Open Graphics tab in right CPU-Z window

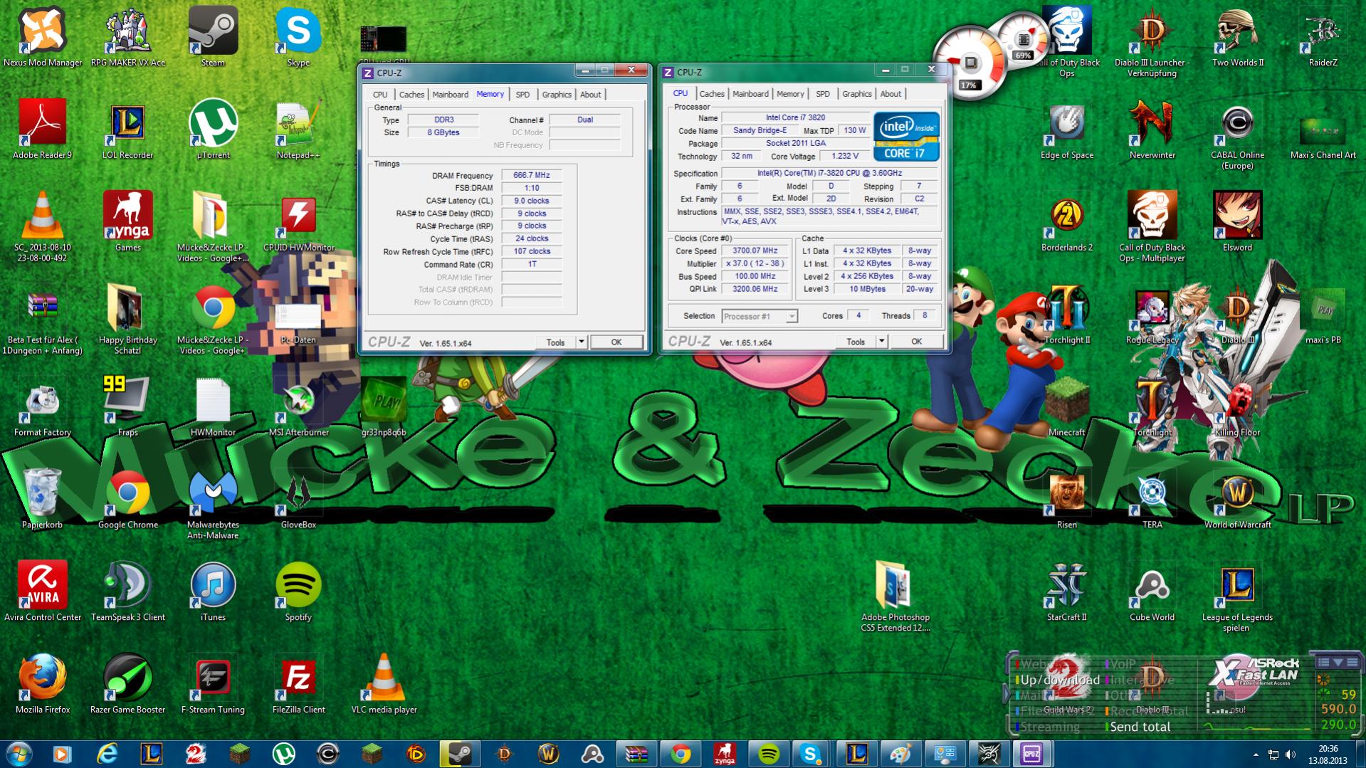click(x=856, y=93)
